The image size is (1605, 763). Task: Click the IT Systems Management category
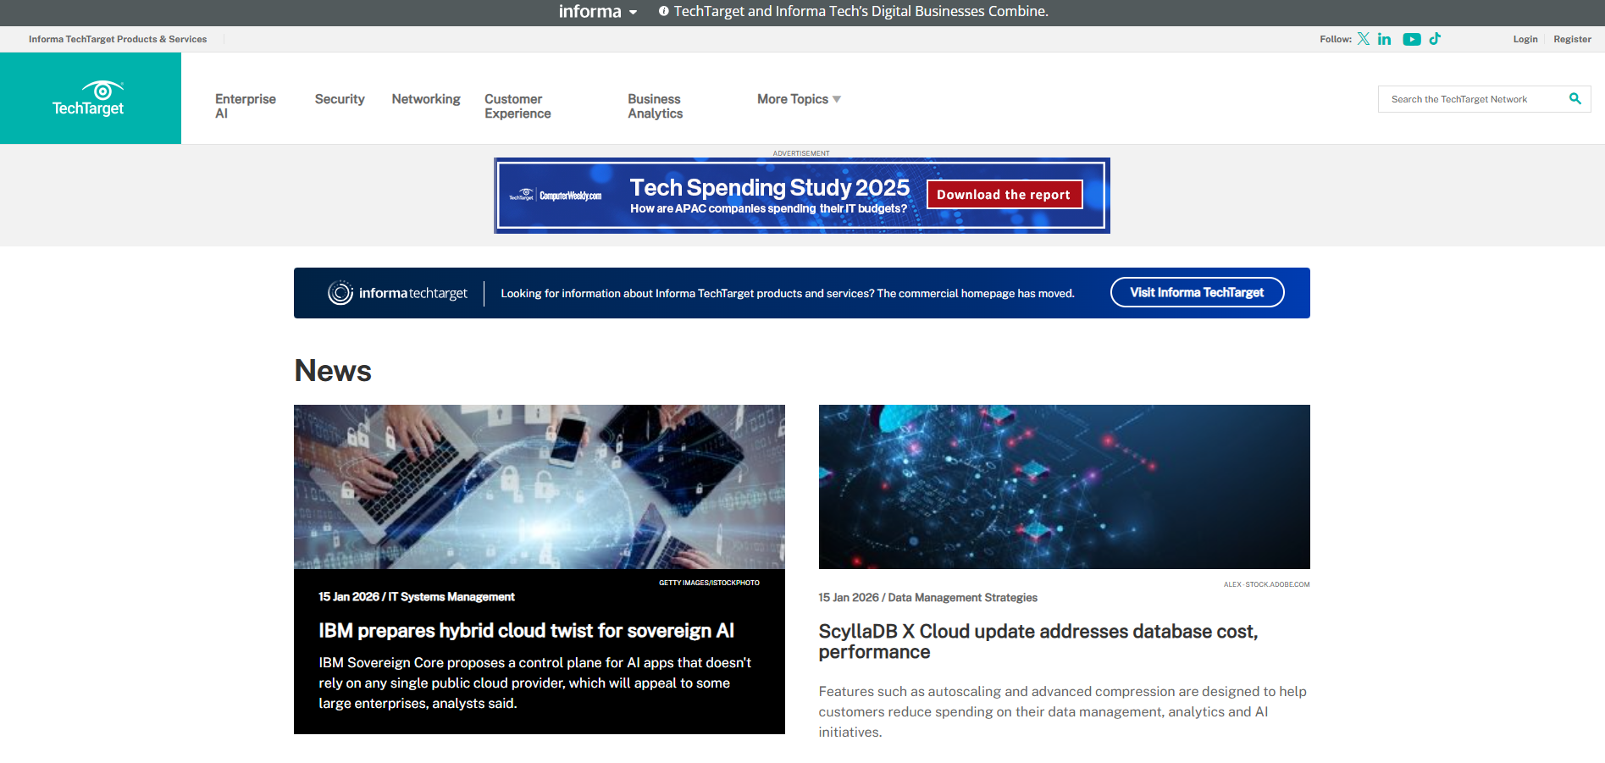(x=451, y=597)
